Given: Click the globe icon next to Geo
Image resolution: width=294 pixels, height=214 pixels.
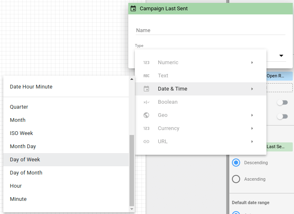Looking at the screenshot, I should (146, 115).
